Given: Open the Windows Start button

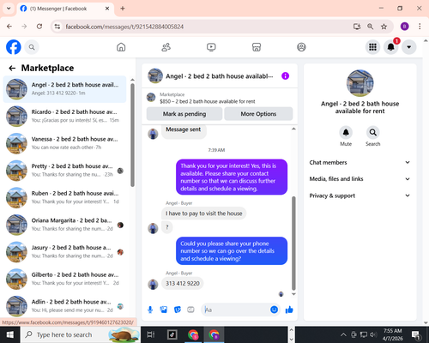Looking at the screenshot, I should pyautogui.click(x=9, y=334).
